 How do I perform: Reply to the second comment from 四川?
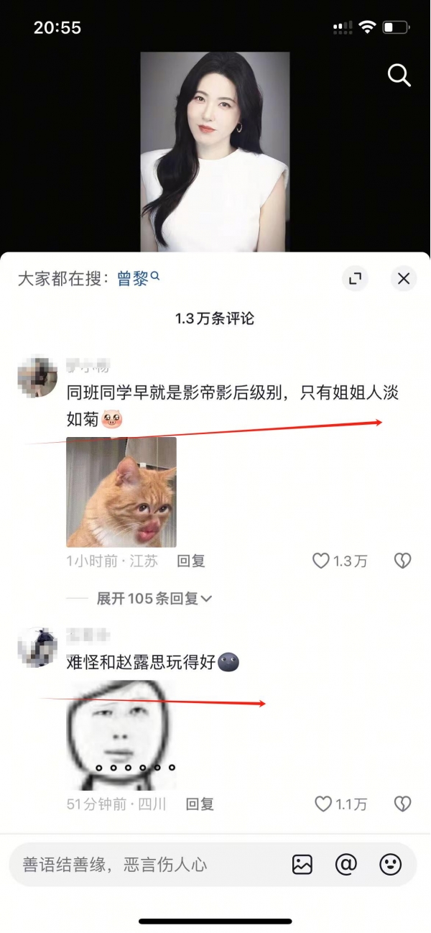200,804
